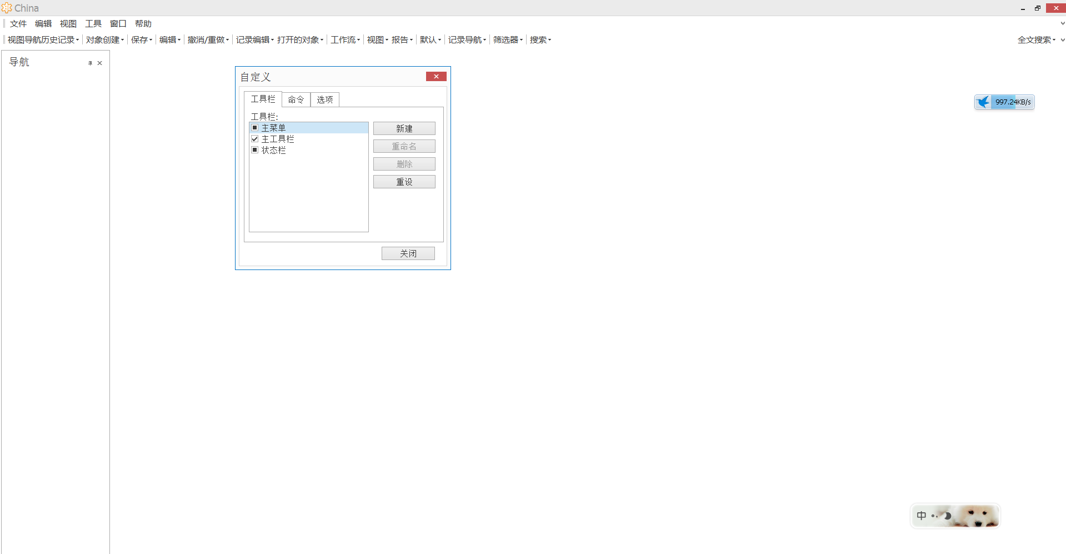This screenshot has width=1066, height=554.
Task: Click the 中 input method indicator
Action: point(922,516)
